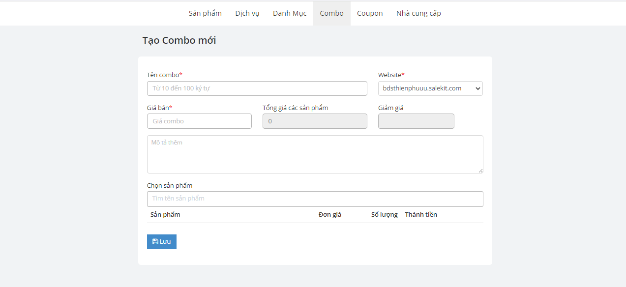Click the Giảm giá field
The image size is (626, 287).
pos(416,121)
